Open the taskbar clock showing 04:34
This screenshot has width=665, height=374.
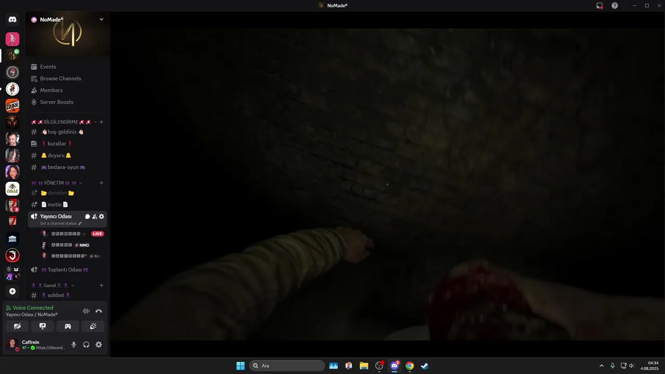[649, 366]
